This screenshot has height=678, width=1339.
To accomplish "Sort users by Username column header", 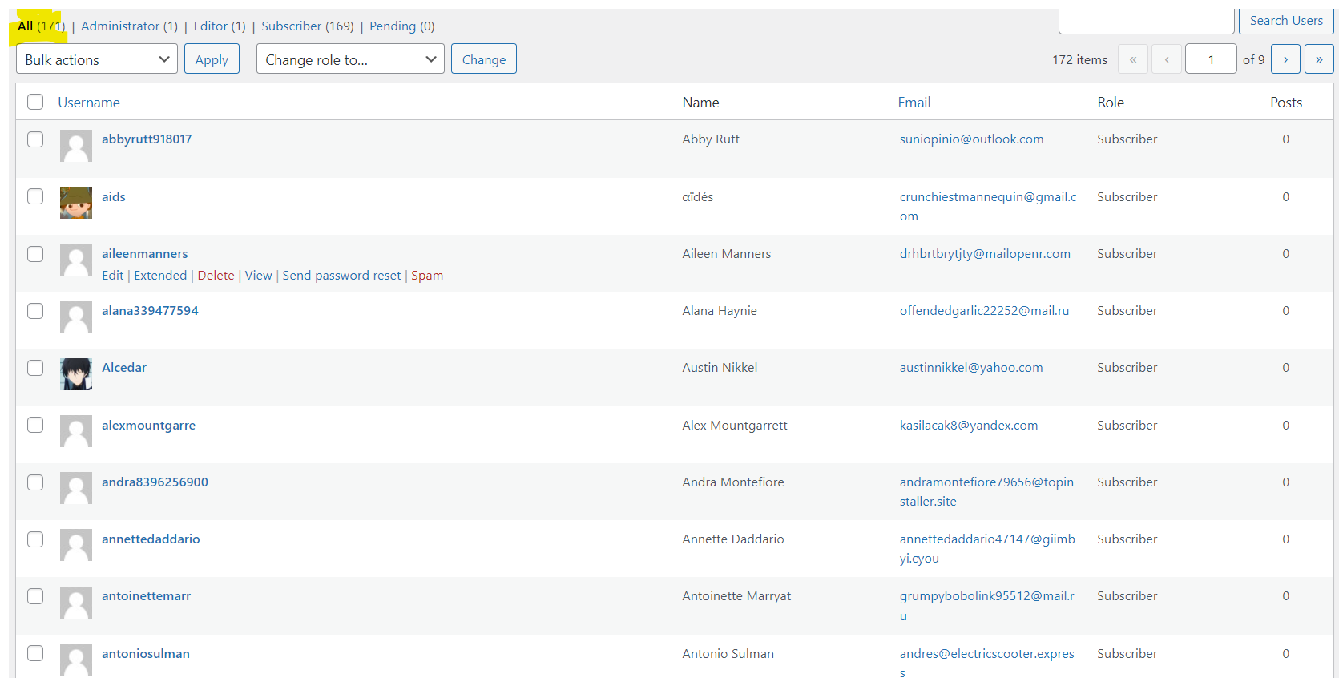I will (x=89, y=103).
